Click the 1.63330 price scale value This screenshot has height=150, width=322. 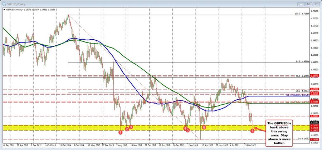[x=314, y=33]
